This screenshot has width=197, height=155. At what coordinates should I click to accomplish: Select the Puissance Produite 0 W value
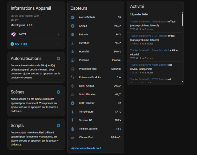(x=119, y=78)
